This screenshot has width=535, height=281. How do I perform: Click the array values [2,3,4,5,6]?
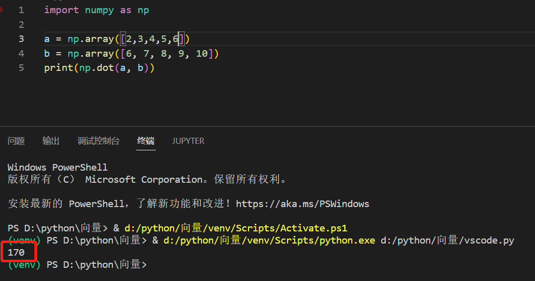(x=152, y=39)
